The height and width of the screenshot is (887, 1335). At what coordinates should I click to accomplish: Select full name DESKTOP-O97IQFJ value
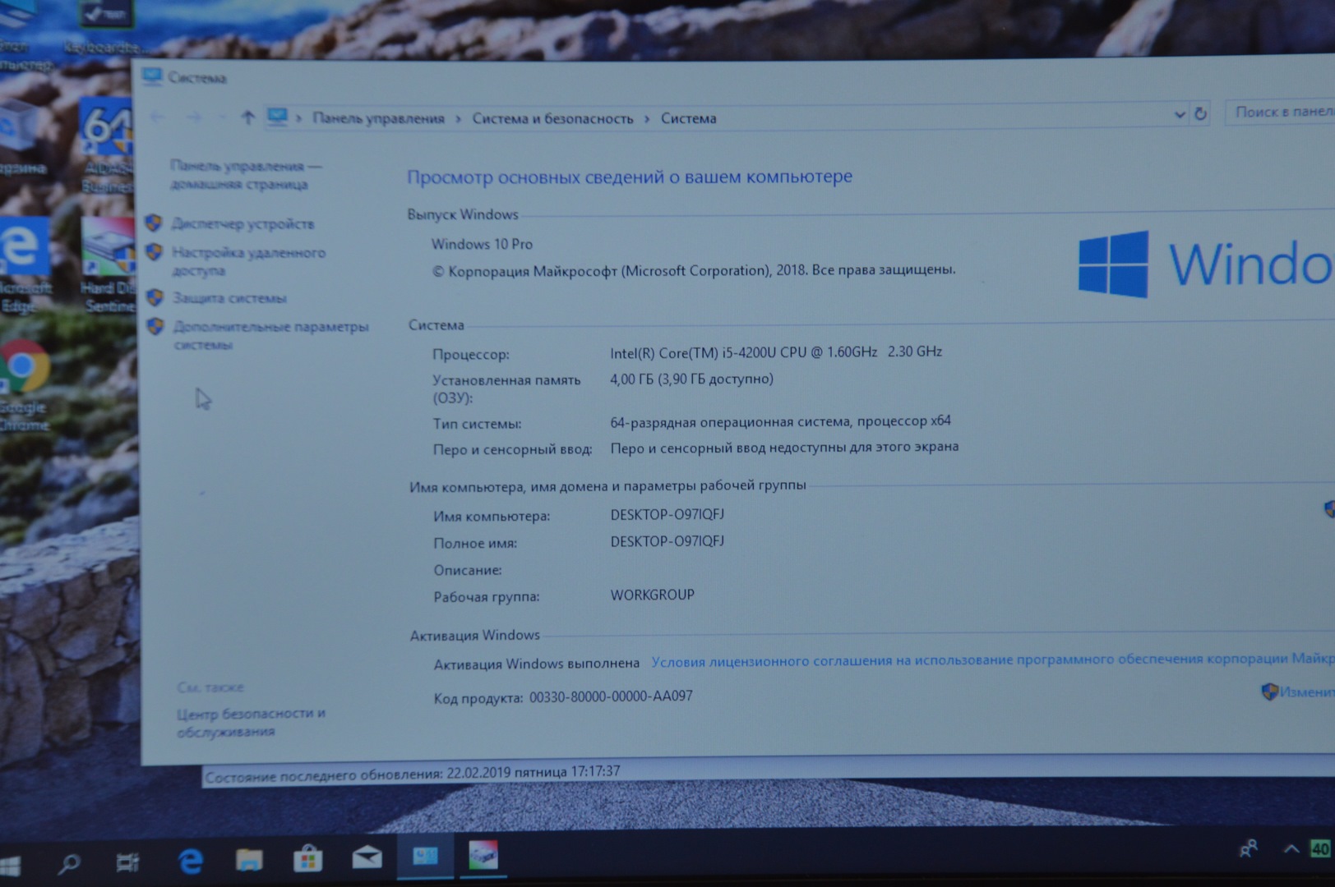pyautogui.click(x=667, y=541)
